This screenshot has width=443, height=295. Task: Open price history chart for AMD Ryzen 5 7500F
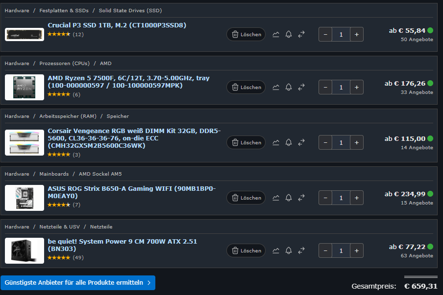pyautogui.click(x=276, y=87)
